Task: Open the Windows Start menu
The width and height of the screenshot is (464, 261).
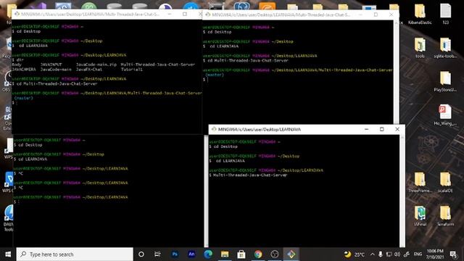Action: point(8,254)
